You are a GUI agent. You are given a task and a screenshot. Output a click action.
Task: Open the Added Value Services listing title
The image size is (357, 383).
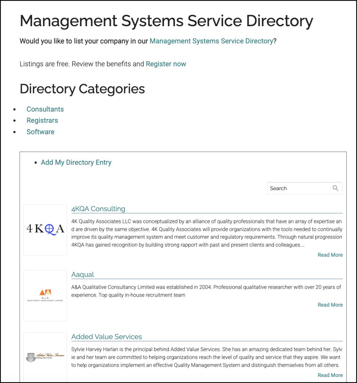(x=107, y=337)
